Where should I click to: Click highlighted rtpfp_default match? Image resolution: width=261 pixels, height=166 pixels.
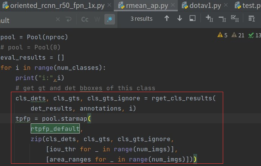pyautogui.click(x=55, y=129)
